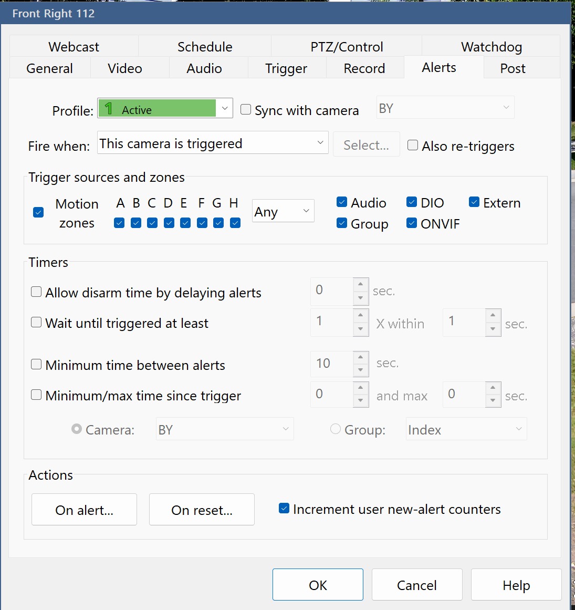Tick Also re-triggers checkbox
Screen dimensions: 575x610
click(x=413, y=146)
